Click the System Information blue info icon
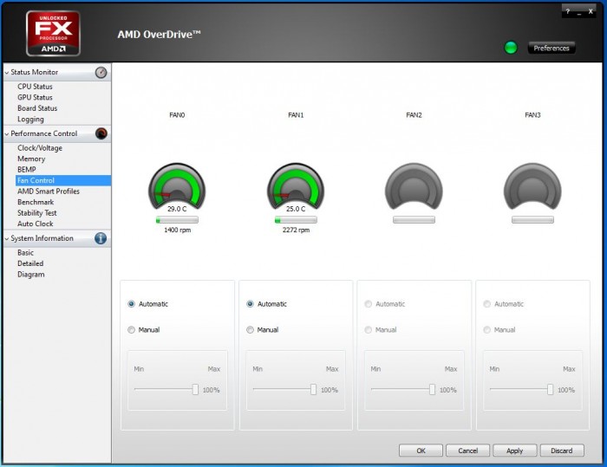This screenshot has width=607, height=467. pyautogui.click(x=101, y=238)
